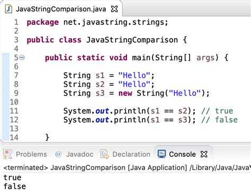
Task: Switch to the Javadoc tab
Action: [74, 154]
